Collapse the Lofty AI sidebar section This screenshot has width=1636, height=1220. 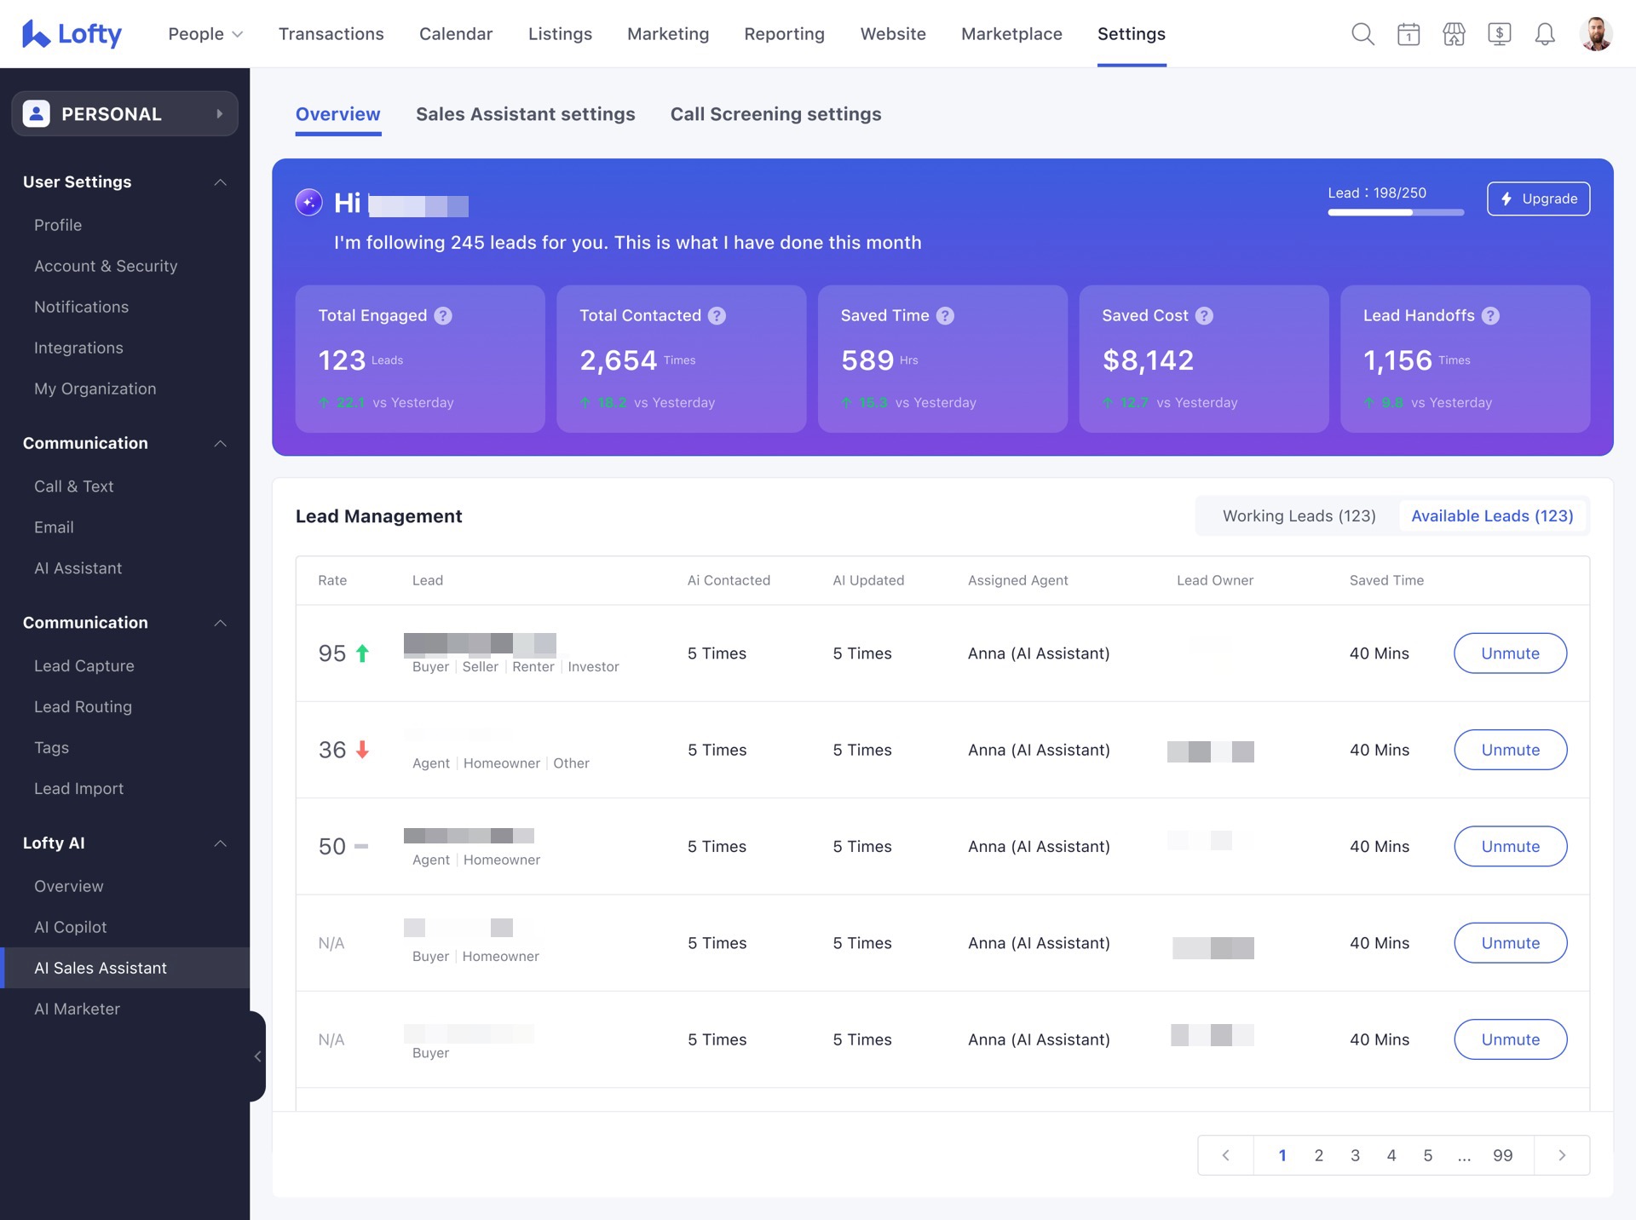(220, 843)
